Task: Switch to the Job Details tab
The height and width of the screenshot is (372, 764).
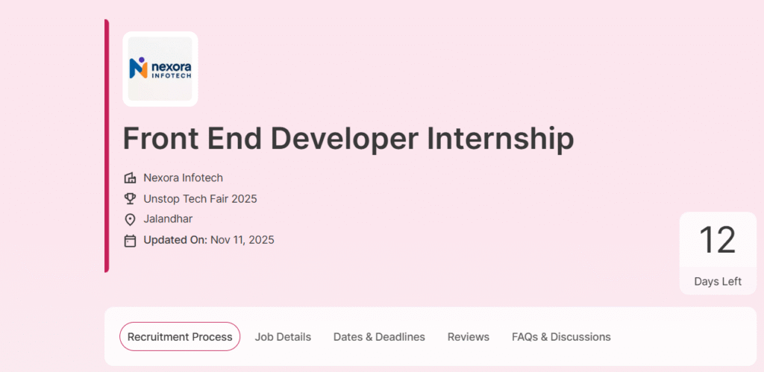Action: pyautogui.click(x=283, y=337)
